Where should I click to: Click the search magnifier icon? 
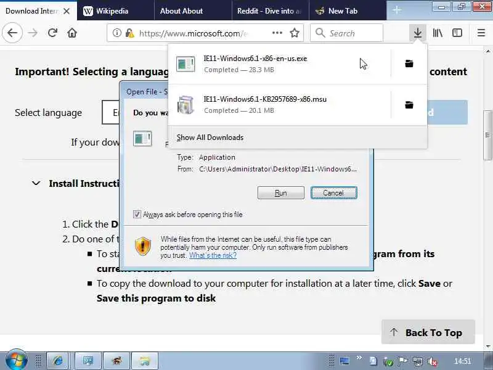pos(320,33)
